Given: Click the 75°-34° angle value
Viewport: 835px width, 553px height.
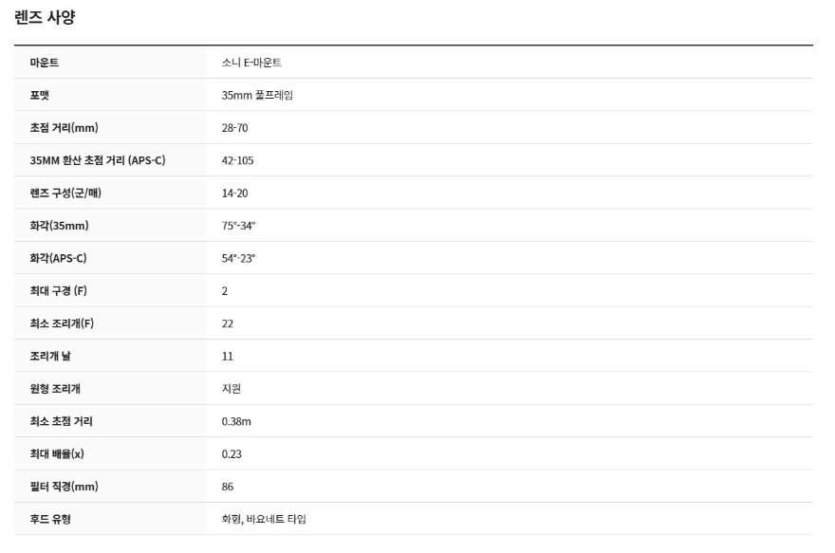Looking at the screenshot, I should (238, 226).
